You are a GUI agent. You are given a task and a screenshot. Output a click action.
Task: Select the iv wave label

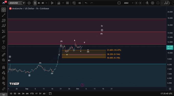102,26
